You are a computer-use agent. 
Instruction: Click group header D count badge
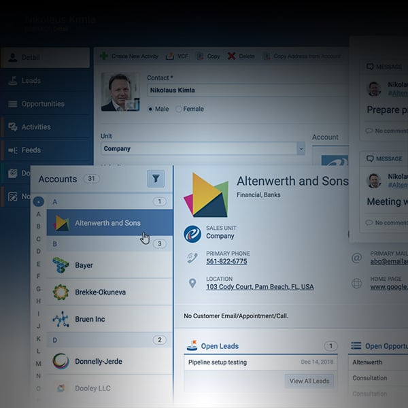tap(160, 340)
